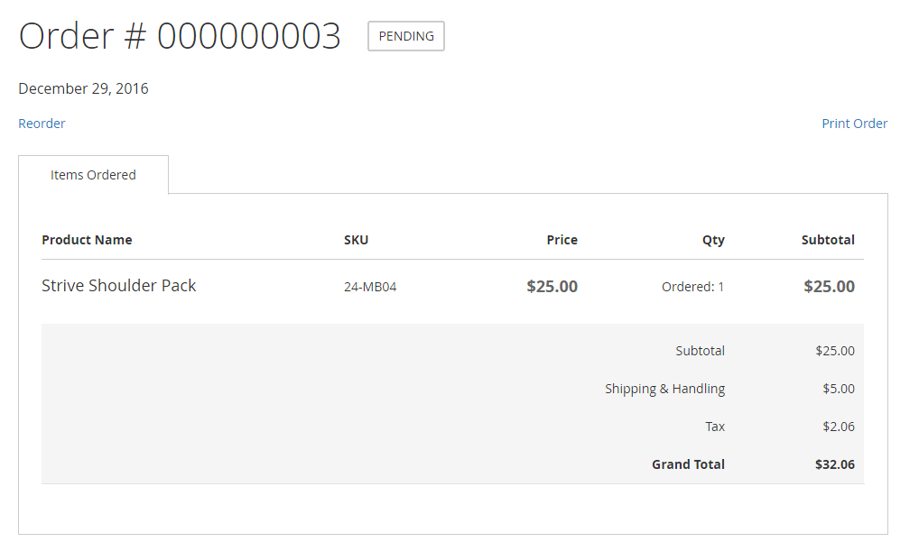Click the Ordered: 1 quantity text
Image resolution: width=919 pixels, height=551 pixels.
[x=692, y=287]
